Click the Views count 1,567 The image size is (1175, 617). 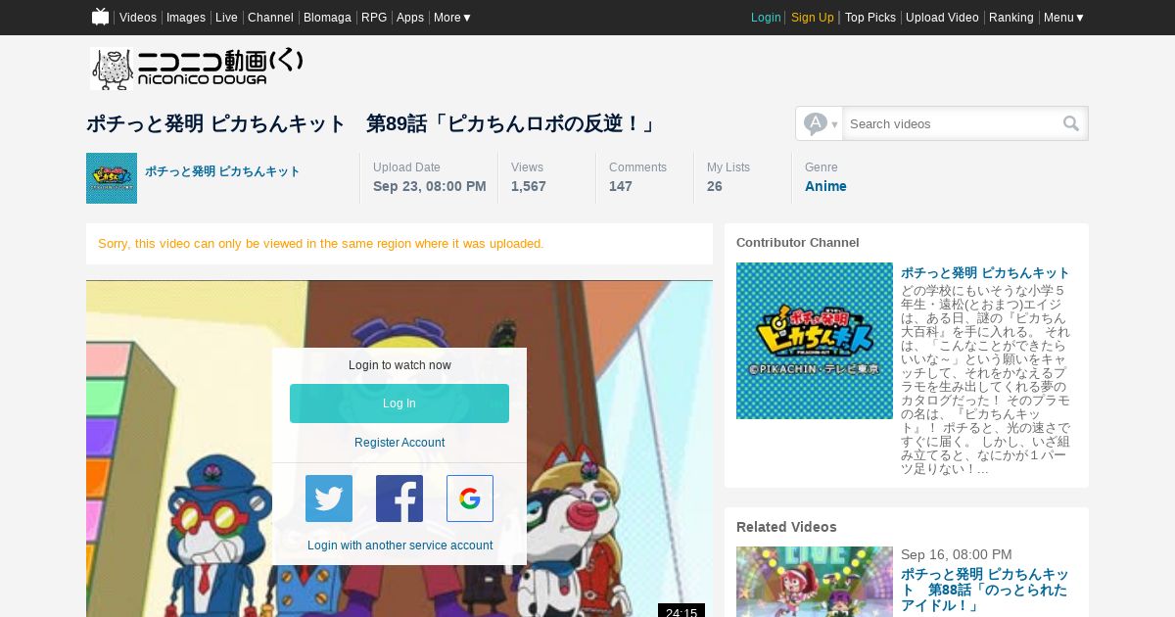click(x=529, y=186)
